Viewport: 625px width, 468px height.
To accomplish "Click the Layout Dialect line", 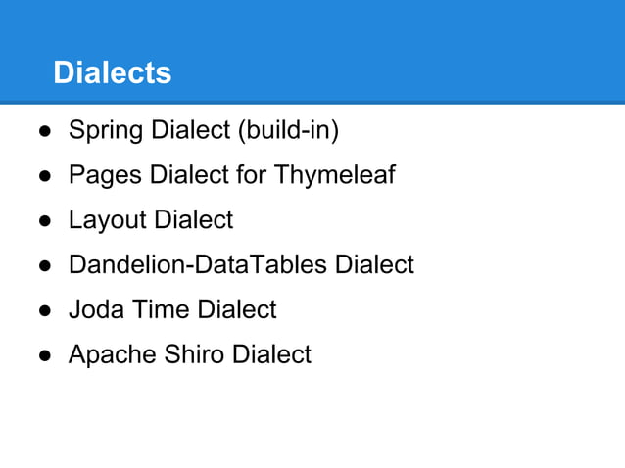I will tap(150, 220).
